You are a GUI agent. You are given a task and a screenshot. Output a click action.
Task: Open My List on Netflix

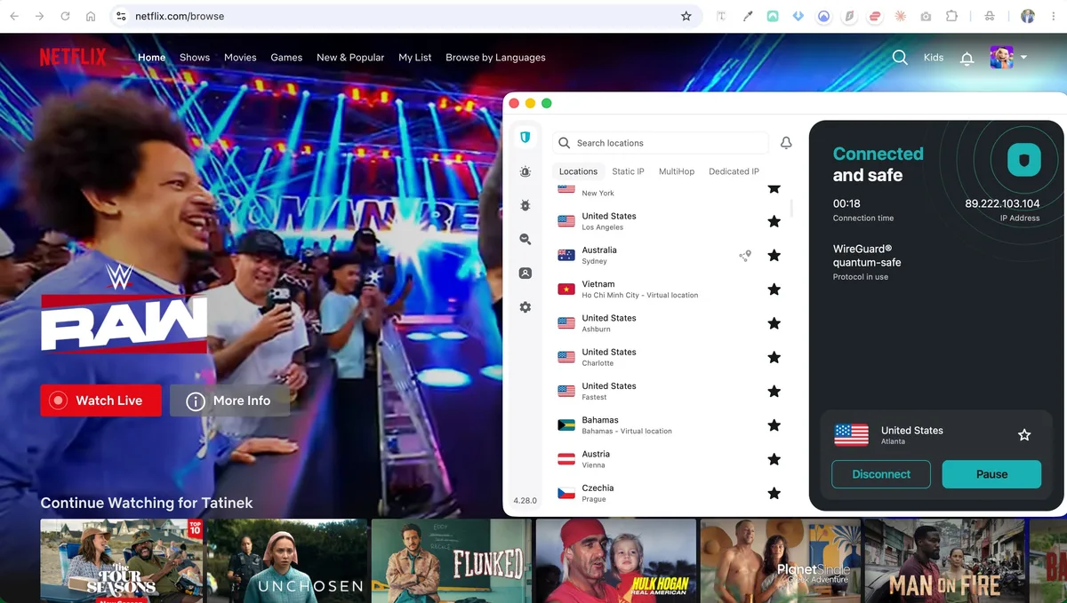click(414, 58)
